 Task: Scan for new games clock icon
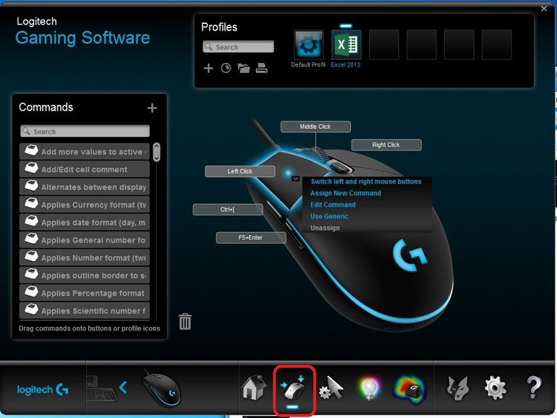coord(226,68)
